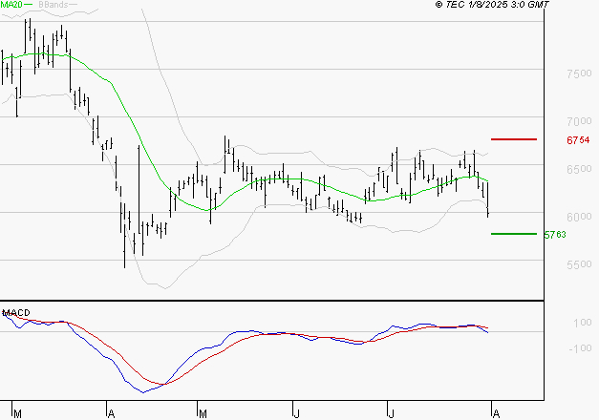Click the red 6754 resistance value
The height and width of the screenshot is (420, 599).
tap(578, 140)
